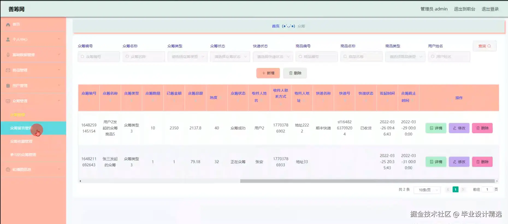Click the 顺丰快递 courier name cell
508x224 pixels.
[x=323, y=128]
